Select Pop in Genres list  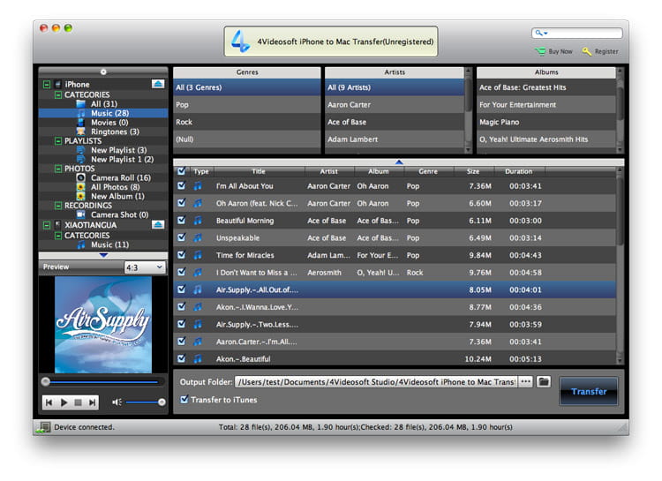pyautogui.click(x=247, y=105)
